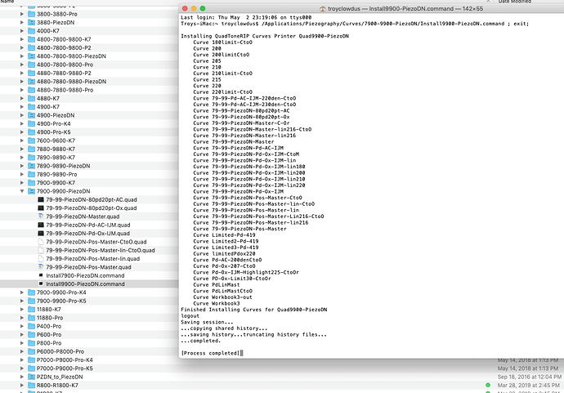564x393 pixels.
Task: Click the 79-99-PiezoDN-80pd20pt-Ox.quad file icon
Action: (x=41, y=208)
